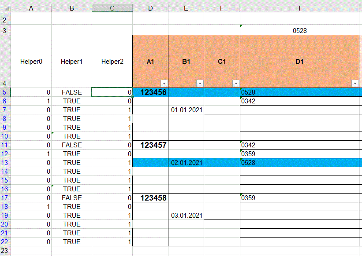362x256 pixels.
Task: Select the cell with date 01.01.2021
Action: click(186, 110)
